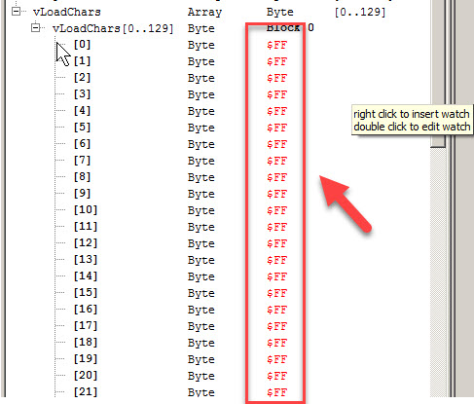Click the [0..129] range value of vLoadChars

coord(360,13)
